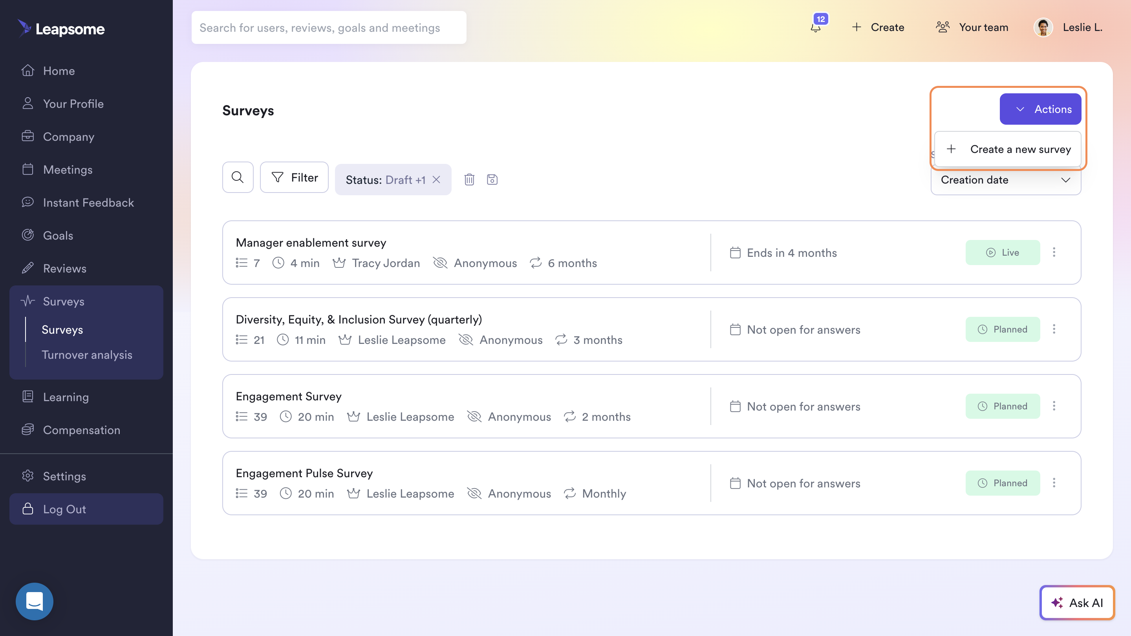Click the Leapsome logo
1131x636 pixels.
[x=61, y=29]
